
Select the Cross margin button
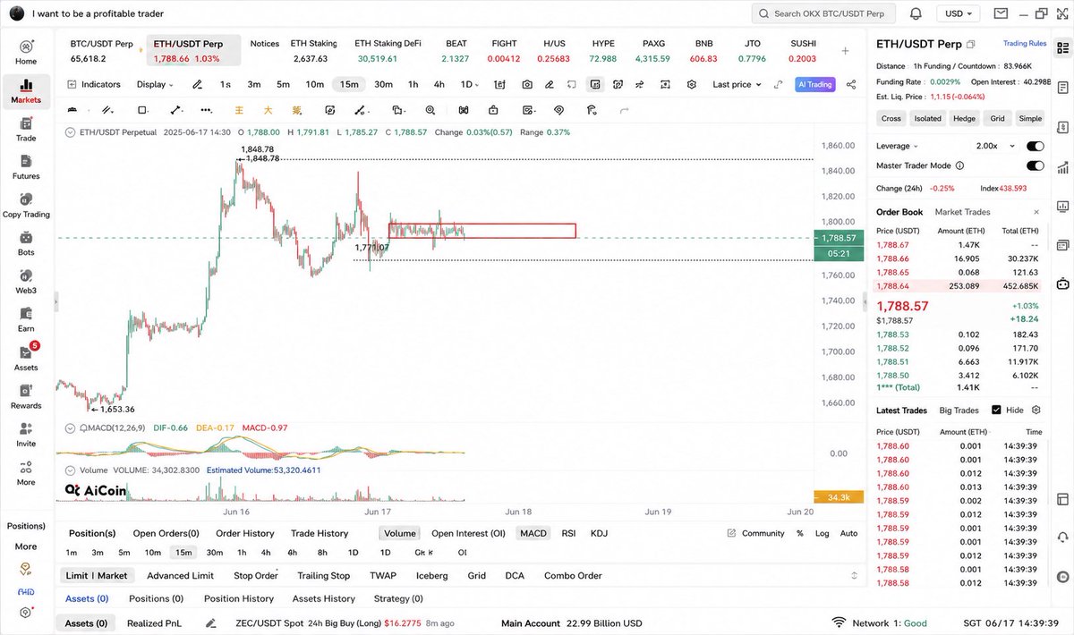(x=891, y=118)
